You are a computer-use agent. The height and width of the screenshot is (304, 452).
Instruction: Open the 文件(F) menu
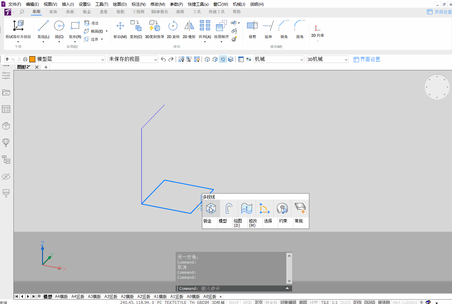(x=14, y=4)
